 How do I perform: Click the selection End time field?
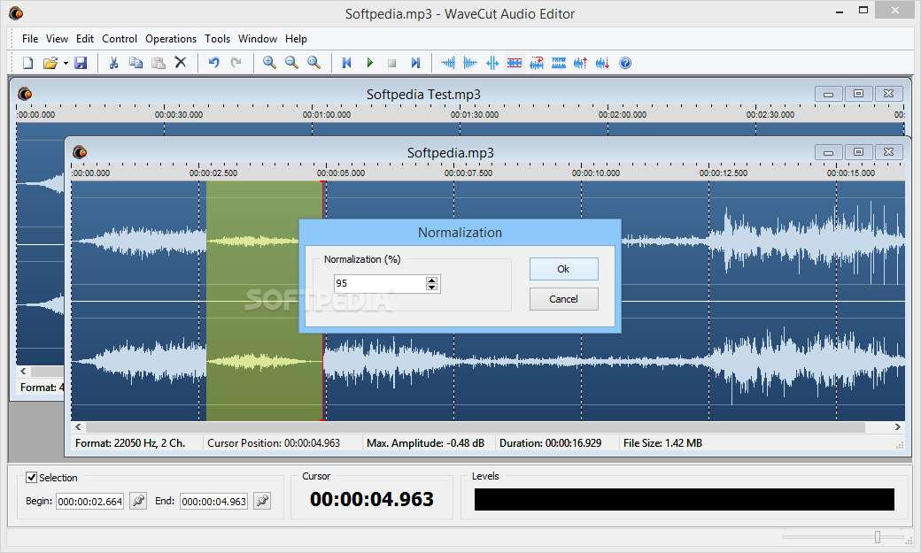click(213, 502)
